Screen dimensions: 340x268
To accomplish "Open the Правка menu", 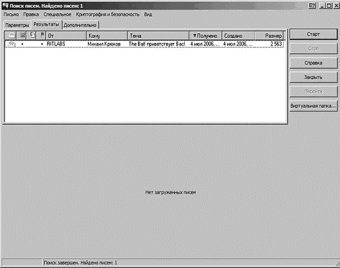I will point(31,15).
